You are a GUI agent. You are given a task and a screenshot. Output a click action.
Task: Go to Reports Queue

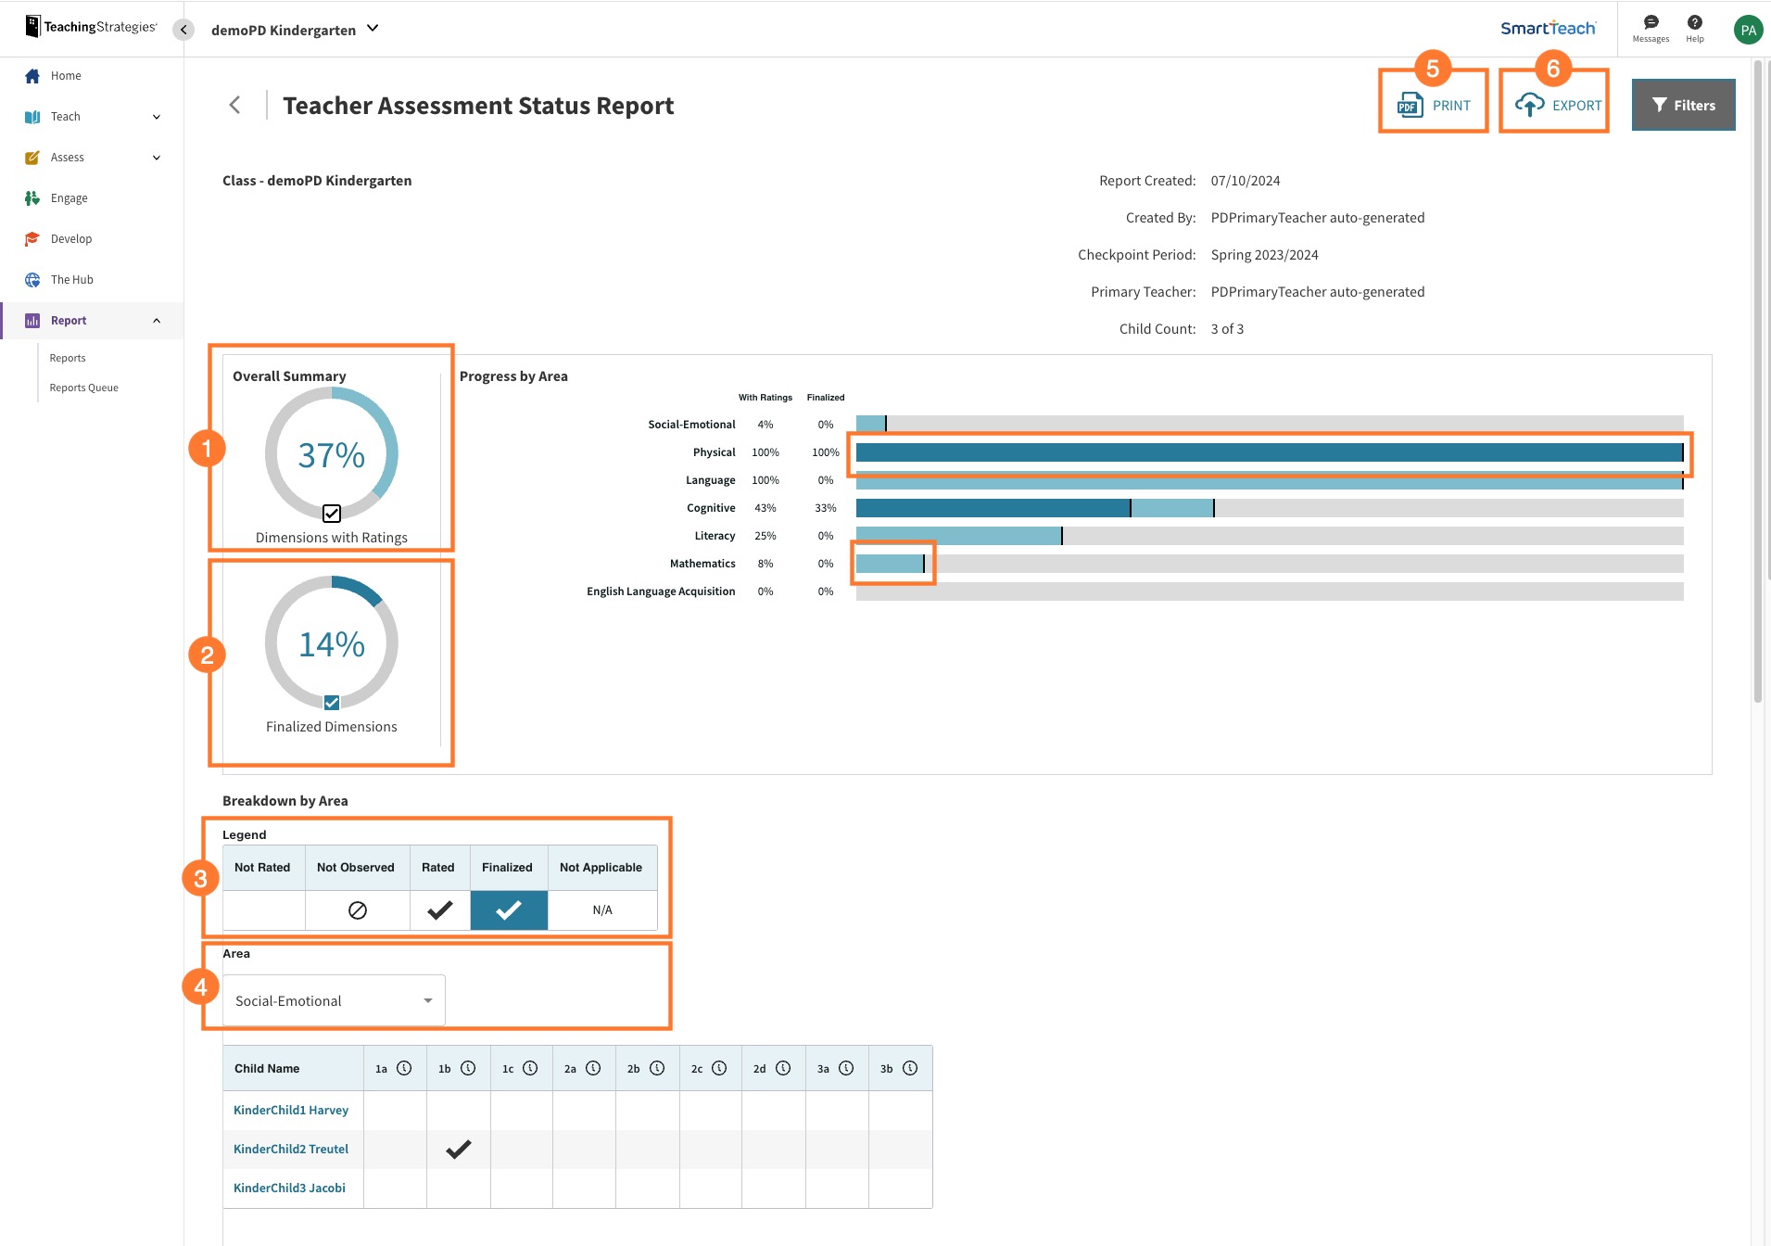tap(83, 387)
